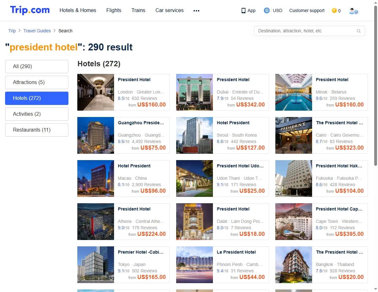Open Car services menu

(170, 10)
